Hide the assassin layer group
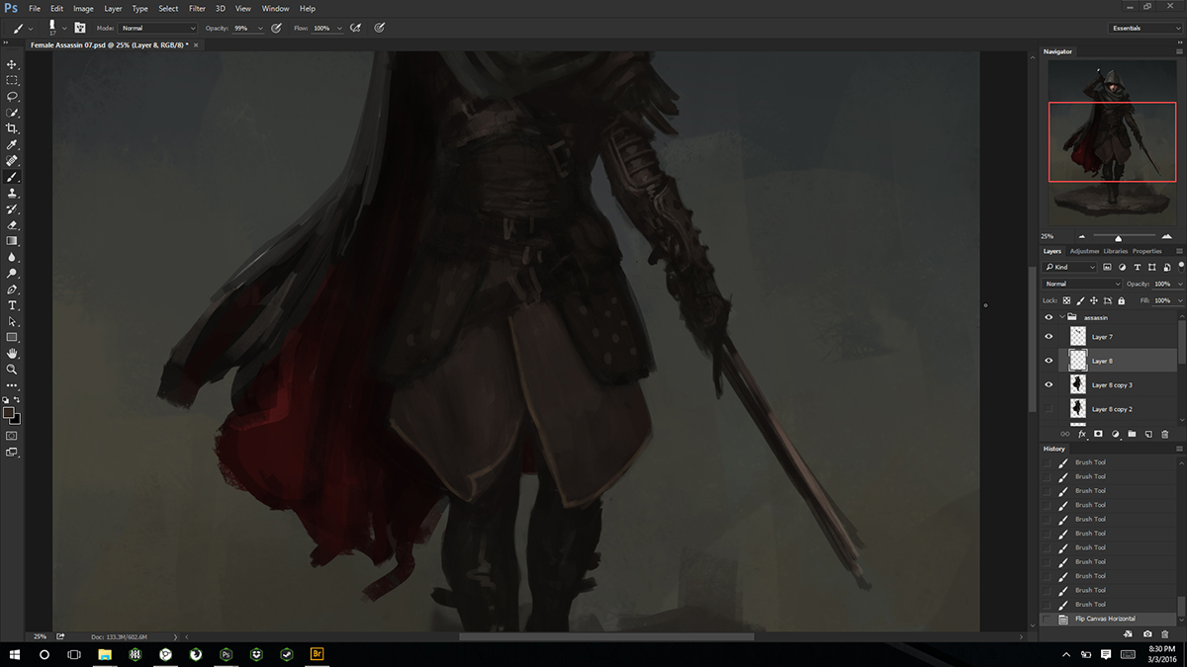This screenshot has height=667, width=1187. click(1049, 318)
